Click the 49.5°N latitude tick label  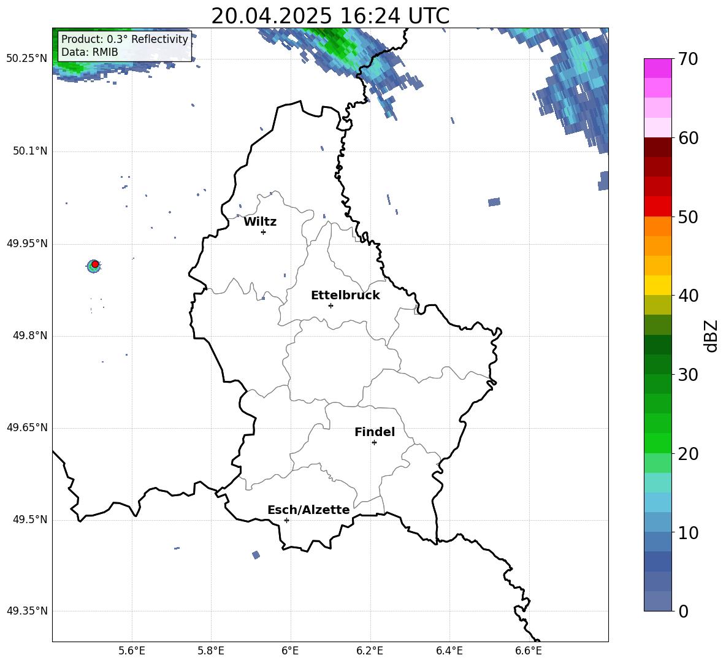tap(30, 519)
